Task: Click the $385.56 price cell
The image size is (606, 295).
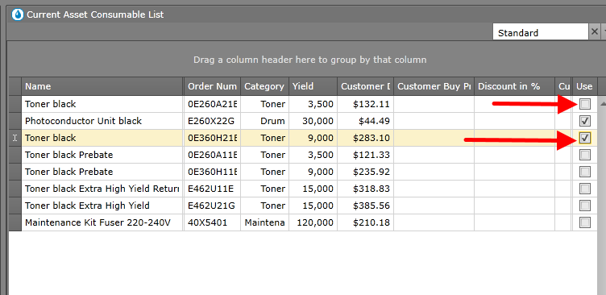Action: click(366, 206)
